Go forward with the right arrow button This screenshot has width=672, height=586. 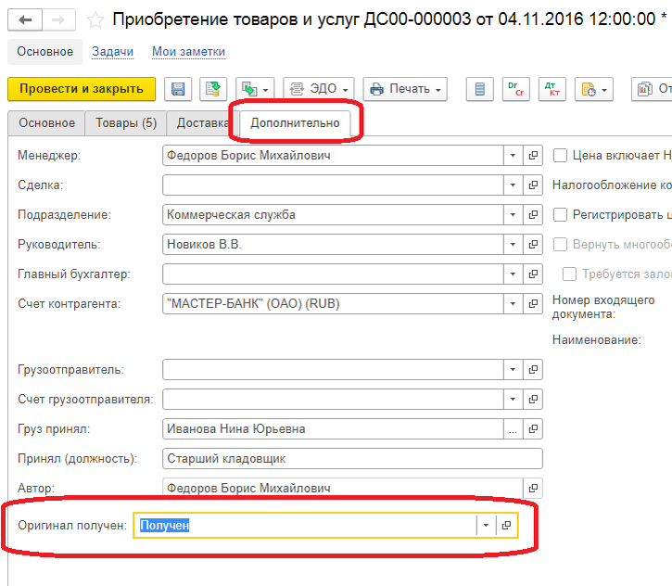point(58,19)
